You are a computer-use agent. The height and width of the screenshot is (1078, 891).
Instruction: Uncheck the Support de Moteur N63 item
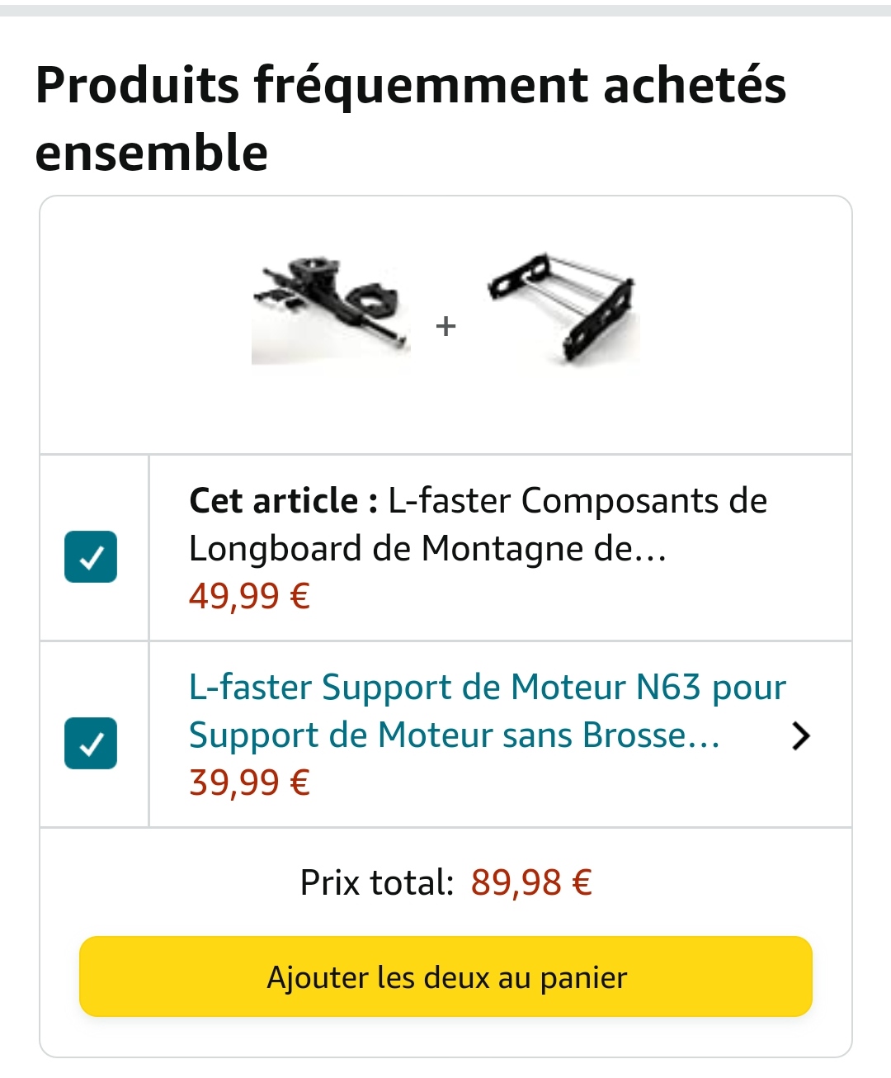coord(91,743)
